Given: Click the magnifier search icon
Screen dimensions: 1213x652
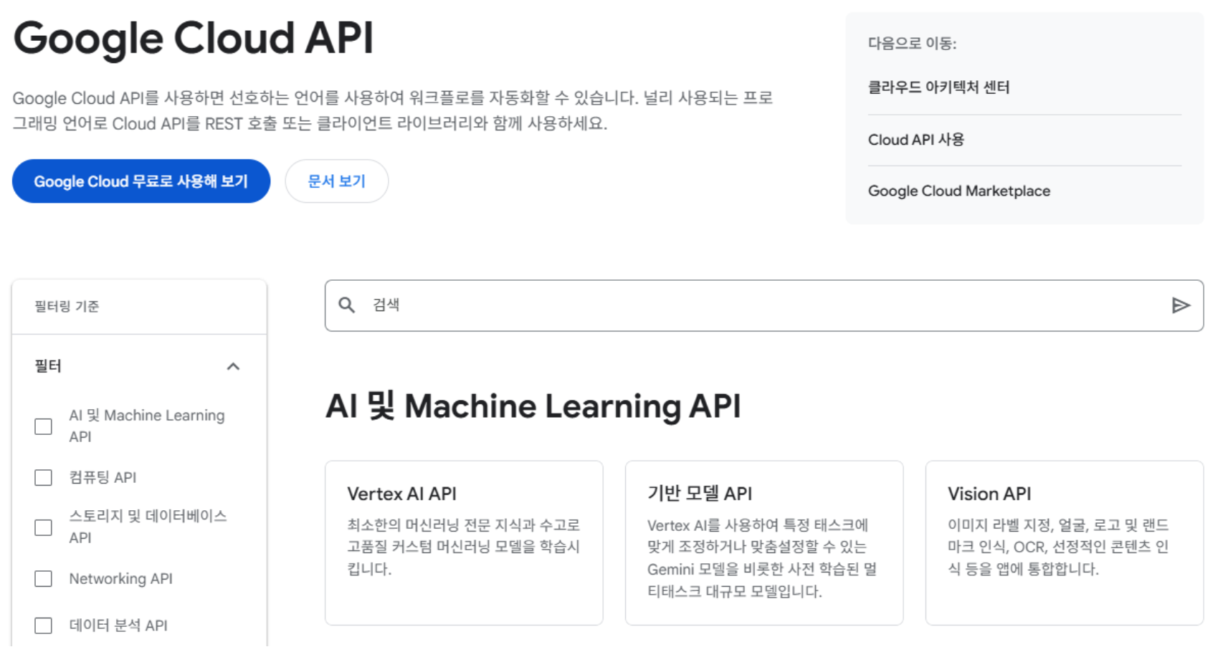Looking at the screenshot, I should coord(347,305).
